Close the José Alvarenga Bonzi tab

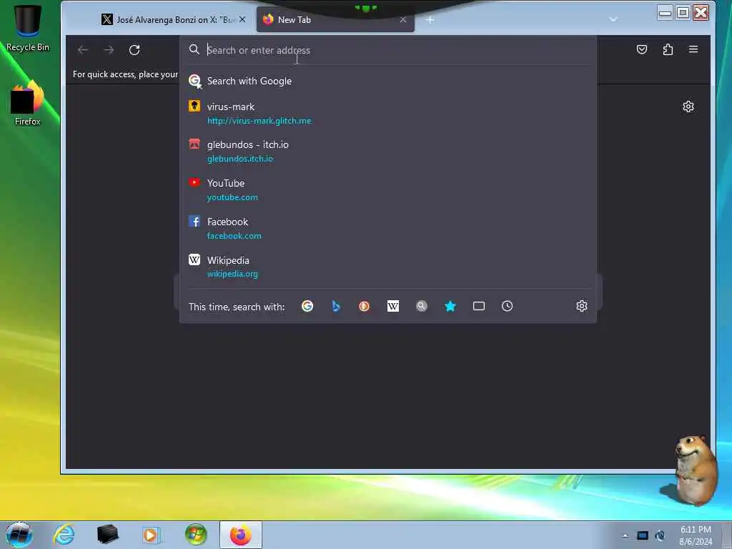tap(242, 19)
